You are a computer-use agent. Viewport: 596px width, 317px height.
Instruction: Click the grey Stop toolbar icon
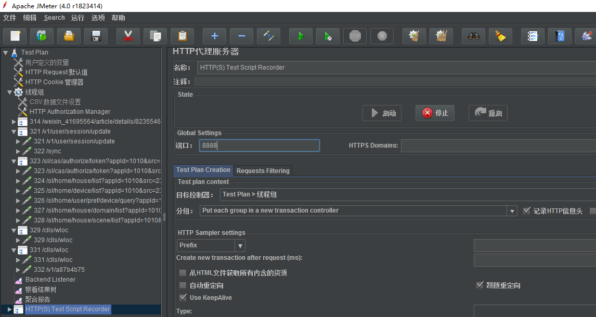[355, 36]
